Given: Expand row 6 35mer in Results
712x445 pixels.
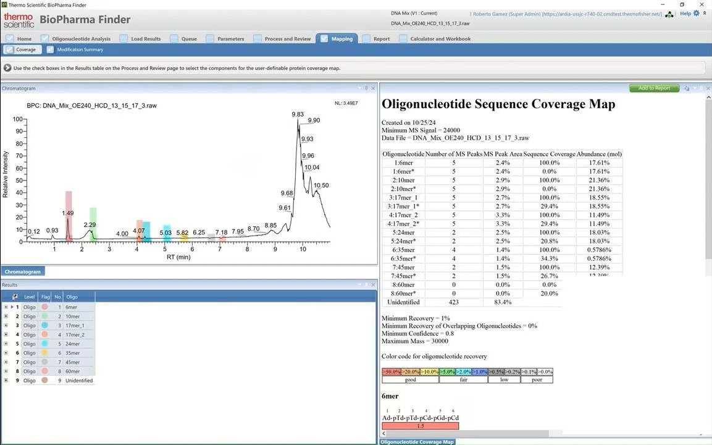Looking at the screenshot, I should pos(6,353).
